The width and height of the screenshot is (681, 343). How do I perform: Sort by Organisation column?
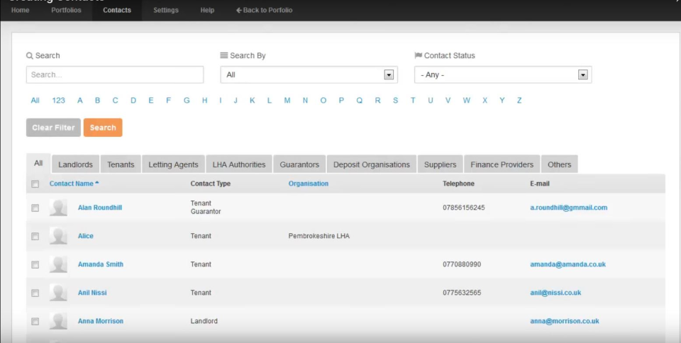(x=309, y=184)
